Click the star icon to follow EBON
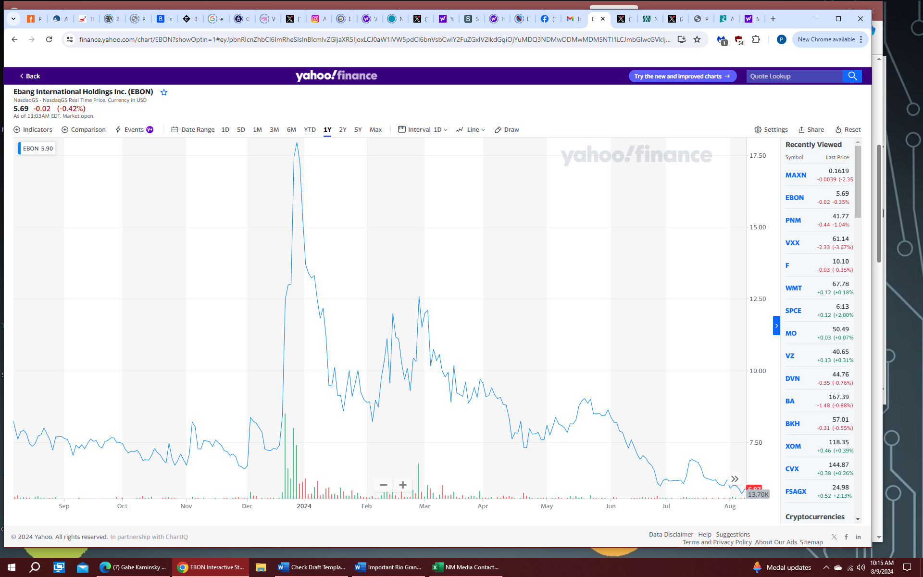The width and height of the screenshot is (923, 577). [164, 92]
